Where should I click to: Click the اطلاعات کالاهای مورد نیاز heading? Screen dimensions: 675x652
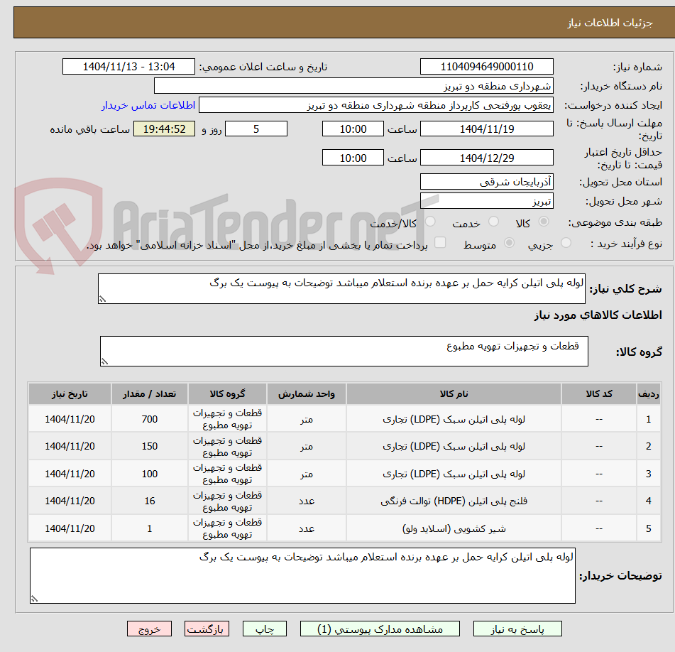(x=598, y=315)
